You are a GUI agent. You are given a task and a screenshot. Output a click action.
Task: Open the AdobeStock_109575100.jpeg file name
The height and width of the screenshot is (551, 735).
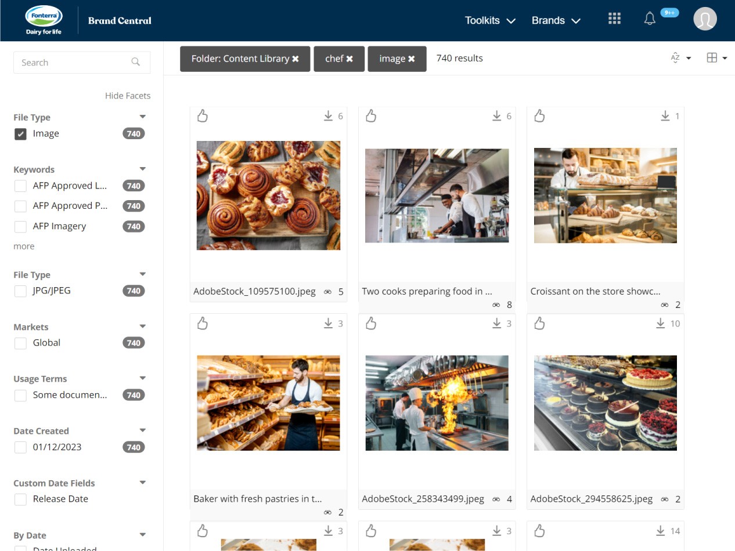pyautogui.click(x=254, y=292)
